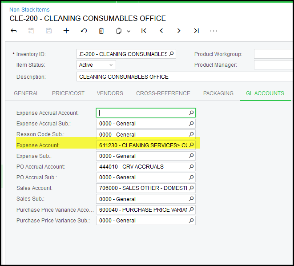Screen dimensions: 294x266
Task: Click the Non-Stock Items breadcrumb link
Action: (x=29, y=9)
